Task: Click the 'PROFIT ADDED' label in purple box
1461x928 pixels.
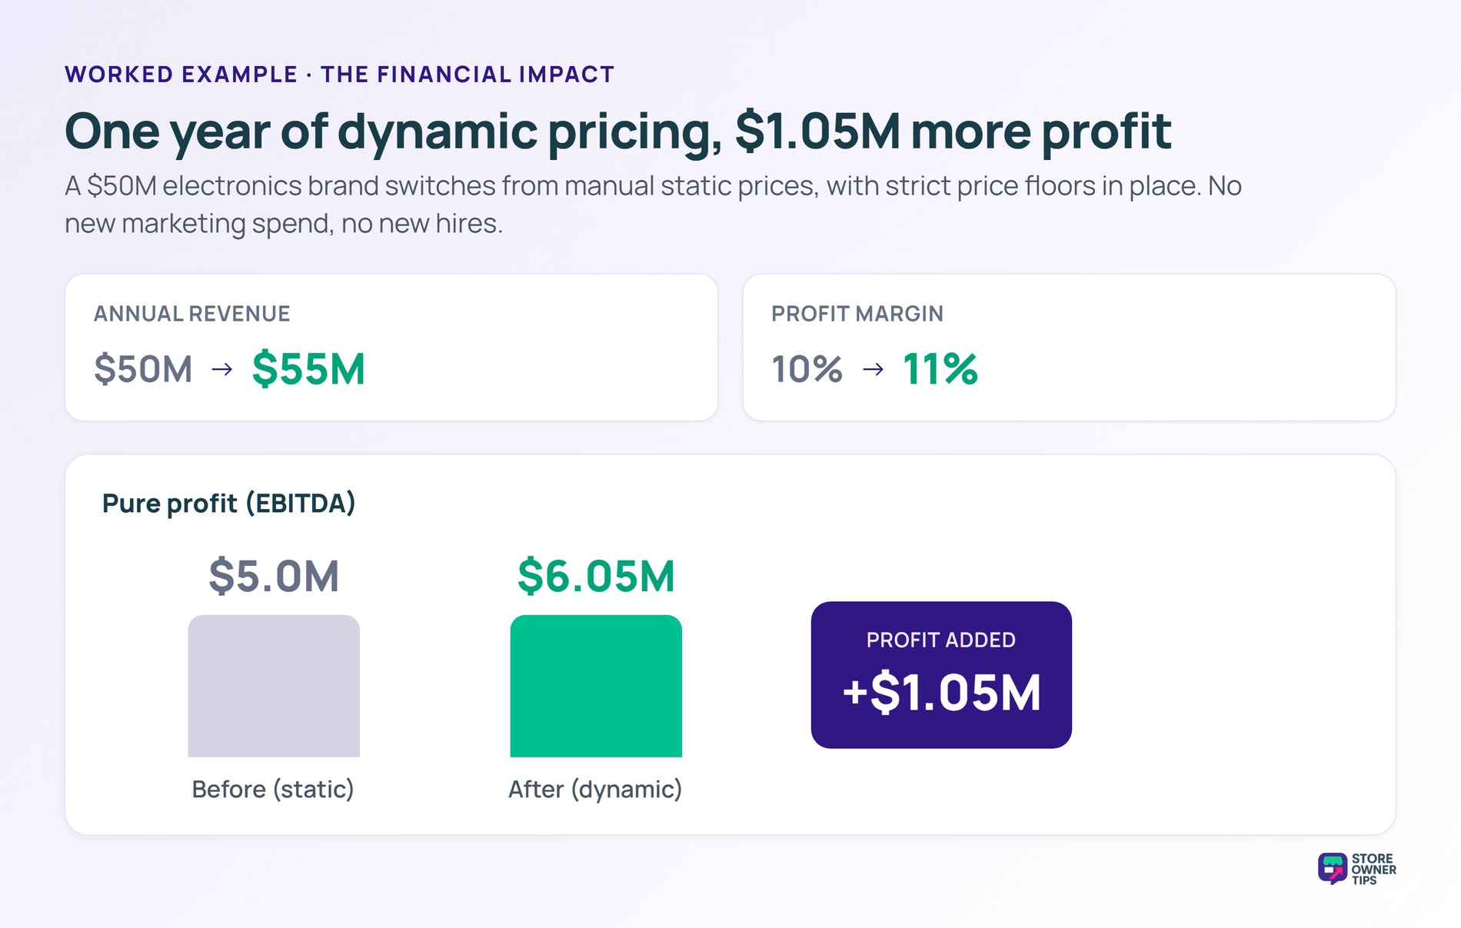Action: point(941,640)
